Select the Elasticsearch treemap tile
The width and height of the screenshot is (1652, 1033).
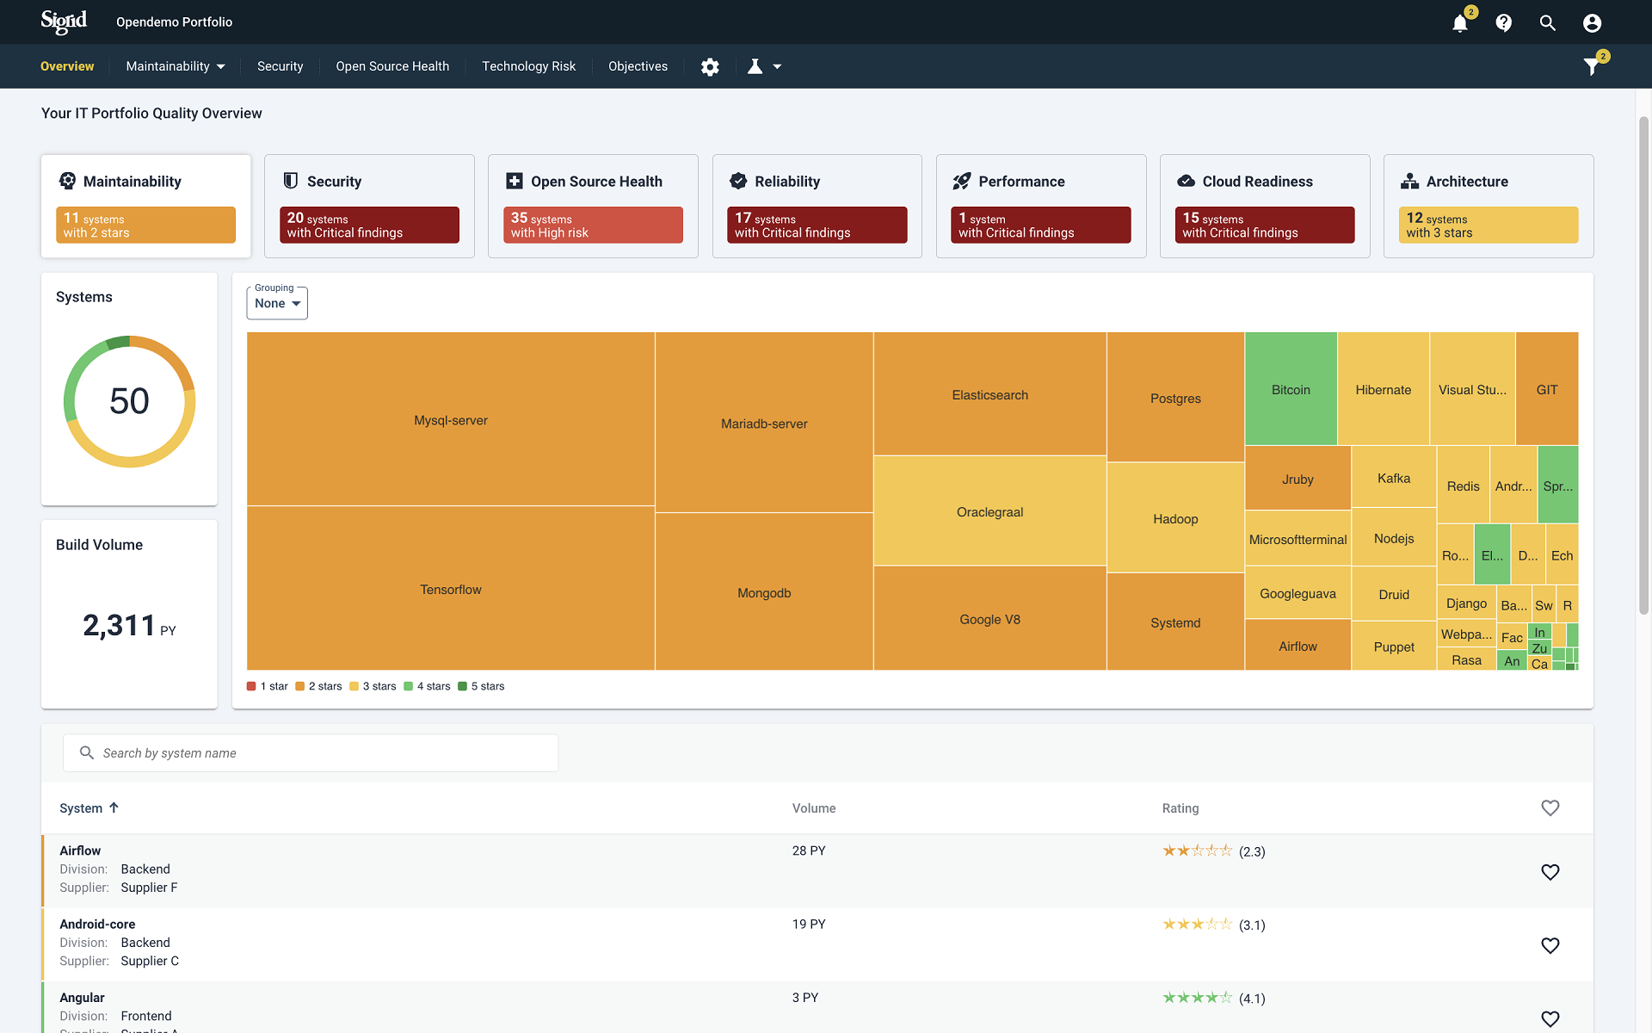(989, 394)
